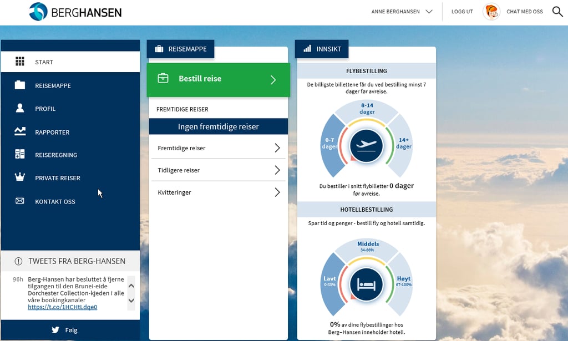Click the Twitter bird icon
Viewport: 568px width, 341px height.
[x=55, y=330]
